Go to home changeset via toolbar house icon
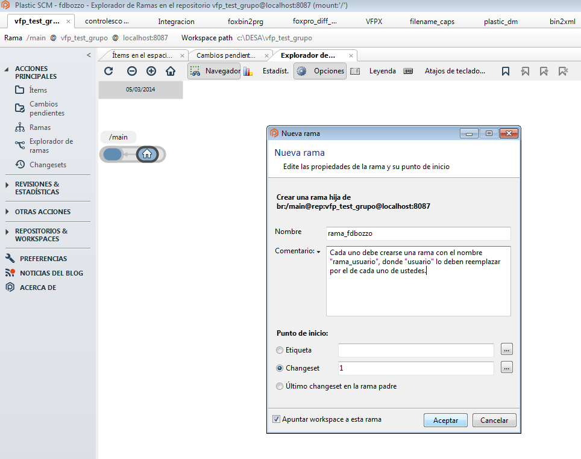The width and height of the screenshot is (581, 459). [171, 71]
